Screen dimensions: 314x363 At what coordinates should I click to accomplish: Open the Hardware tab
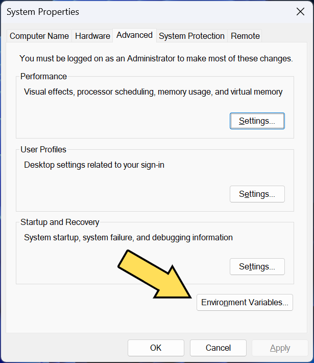click(92, 36)
